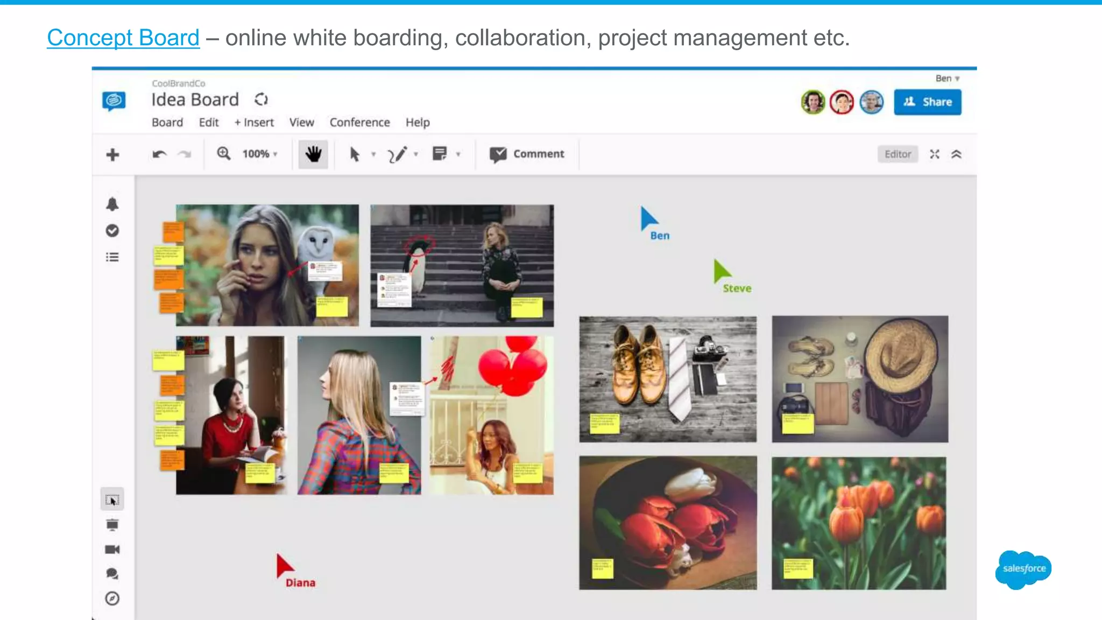Screen dimensions: 1102x620
Task: Open the View menu
Action: tap(302, 123)
